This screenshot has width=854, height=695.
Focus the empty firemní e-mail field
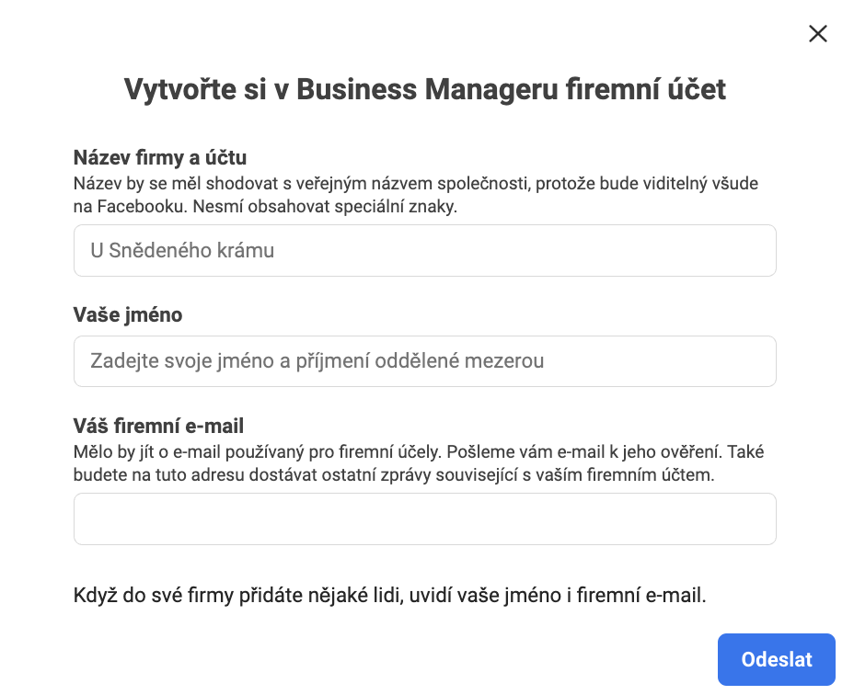pos(425,518)
